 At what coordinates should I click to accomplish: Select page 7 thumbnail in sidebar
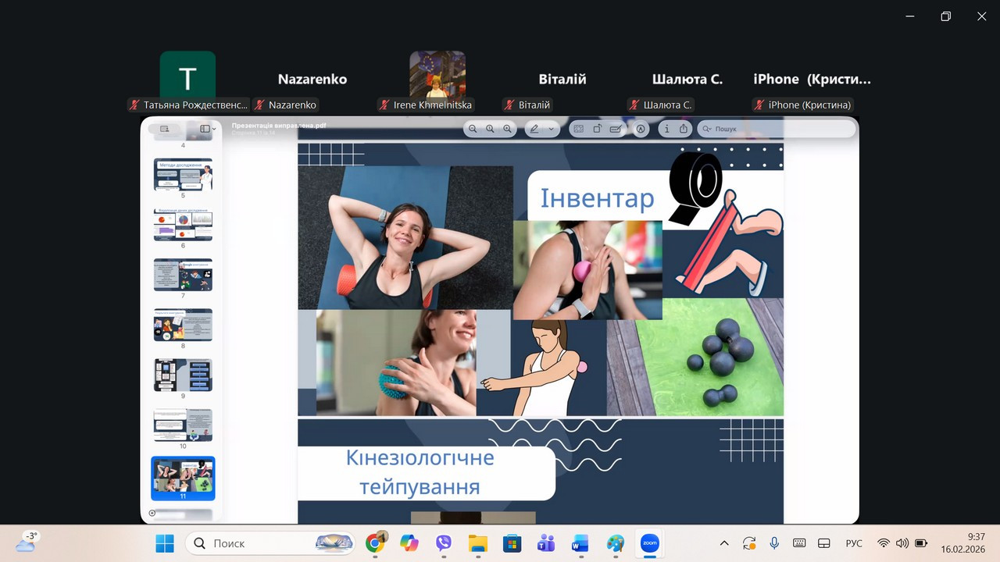pos(183,275)
